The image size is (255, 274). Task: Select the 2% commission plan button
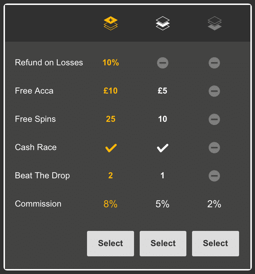[215, 243]
